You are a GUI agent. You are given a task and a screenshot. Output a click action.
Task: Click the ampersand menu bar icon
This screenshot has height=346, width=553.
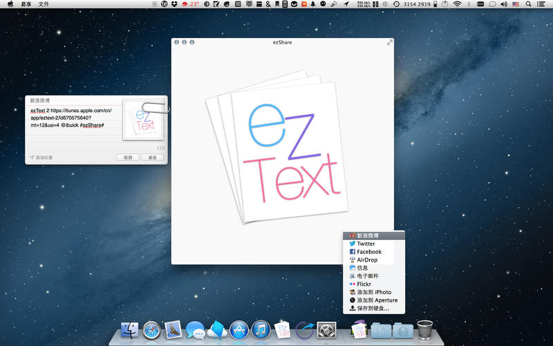coord(268,4)
